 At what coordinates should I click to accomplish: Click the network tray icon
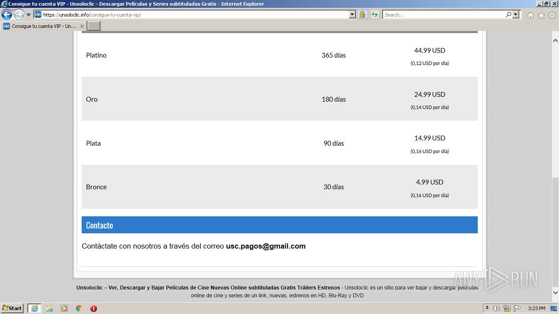[x=507, y=308]
